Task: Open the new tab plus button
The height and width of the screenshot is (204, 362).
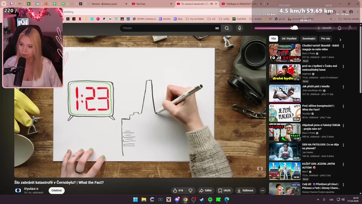Action: point(268,4)
